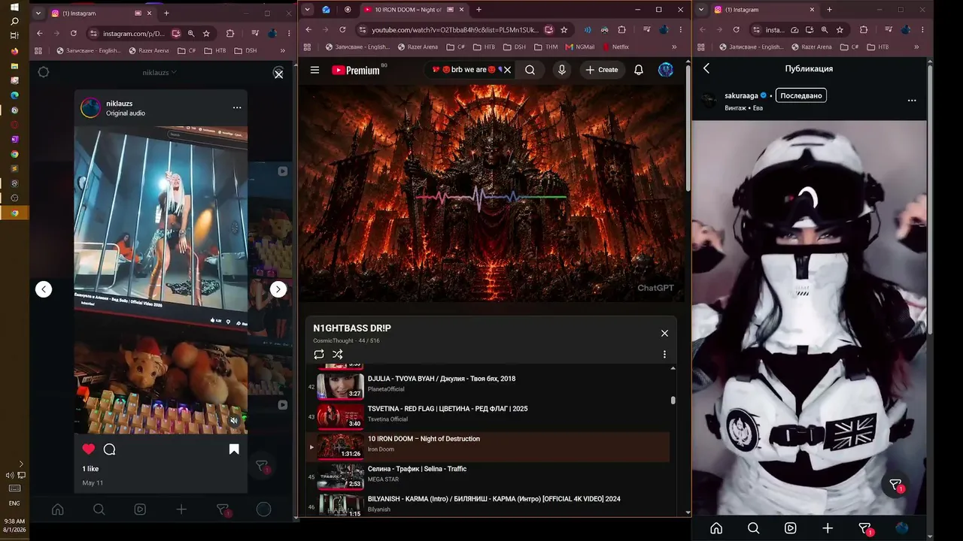963x541 pixels.
Task: Like toggle: click red heart on niklauzs post
Action: 89,449
